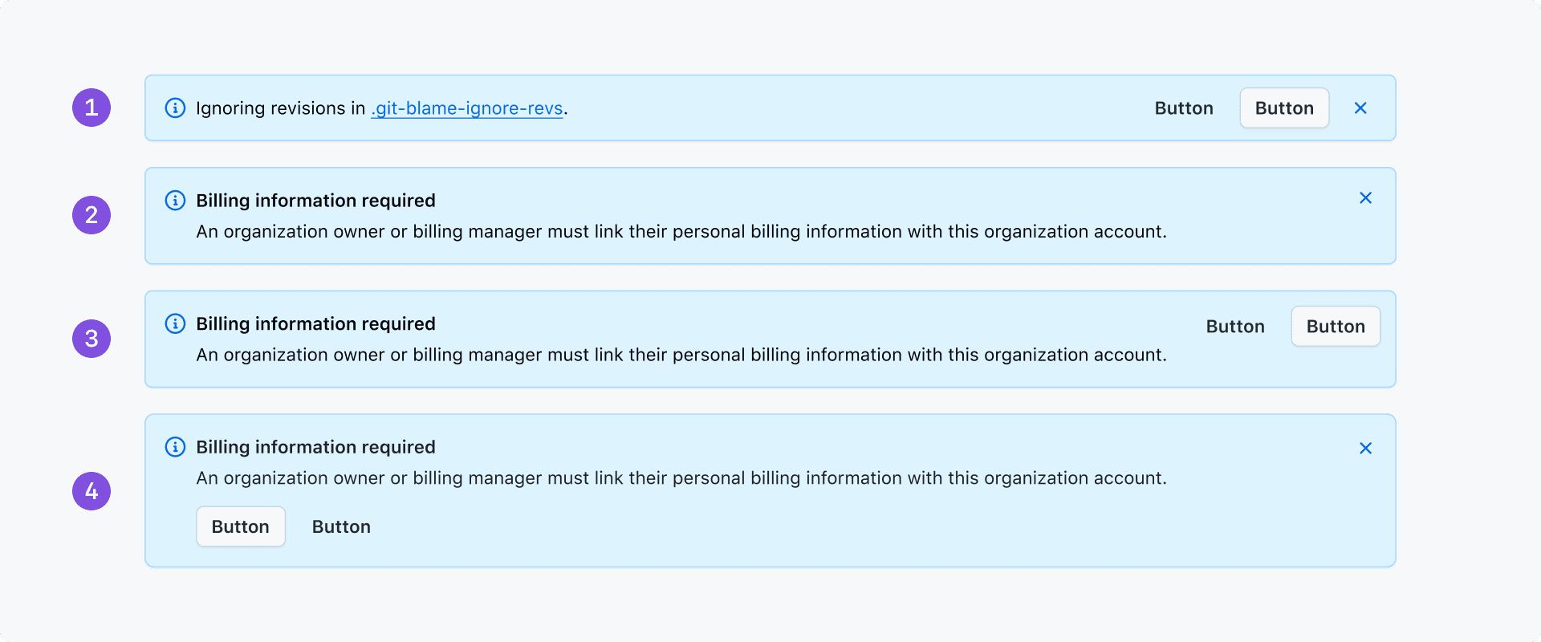Click the description paragraph in banner number 3
Image resolution: width=1541 pixels, height=642 pixels.
pos(681,355)
